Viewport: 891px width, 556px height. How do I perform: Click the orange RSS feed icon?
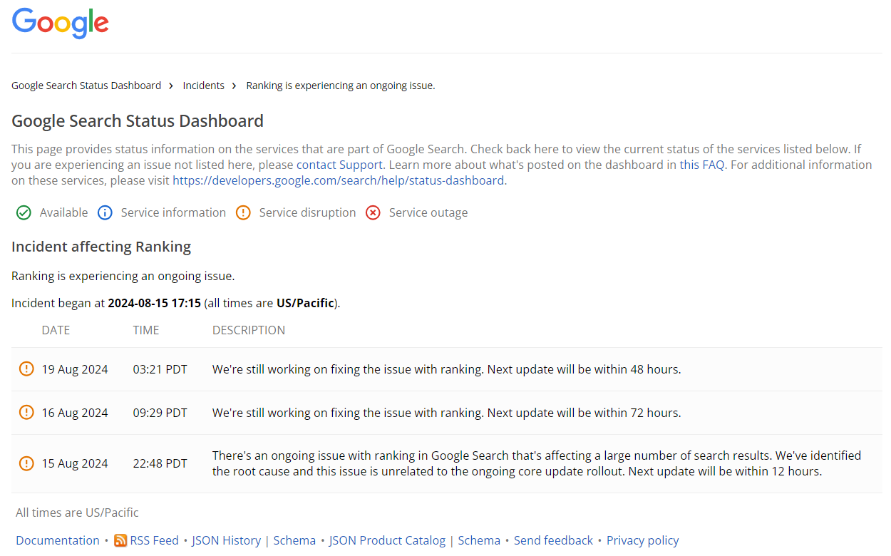(x=120, y=540)
